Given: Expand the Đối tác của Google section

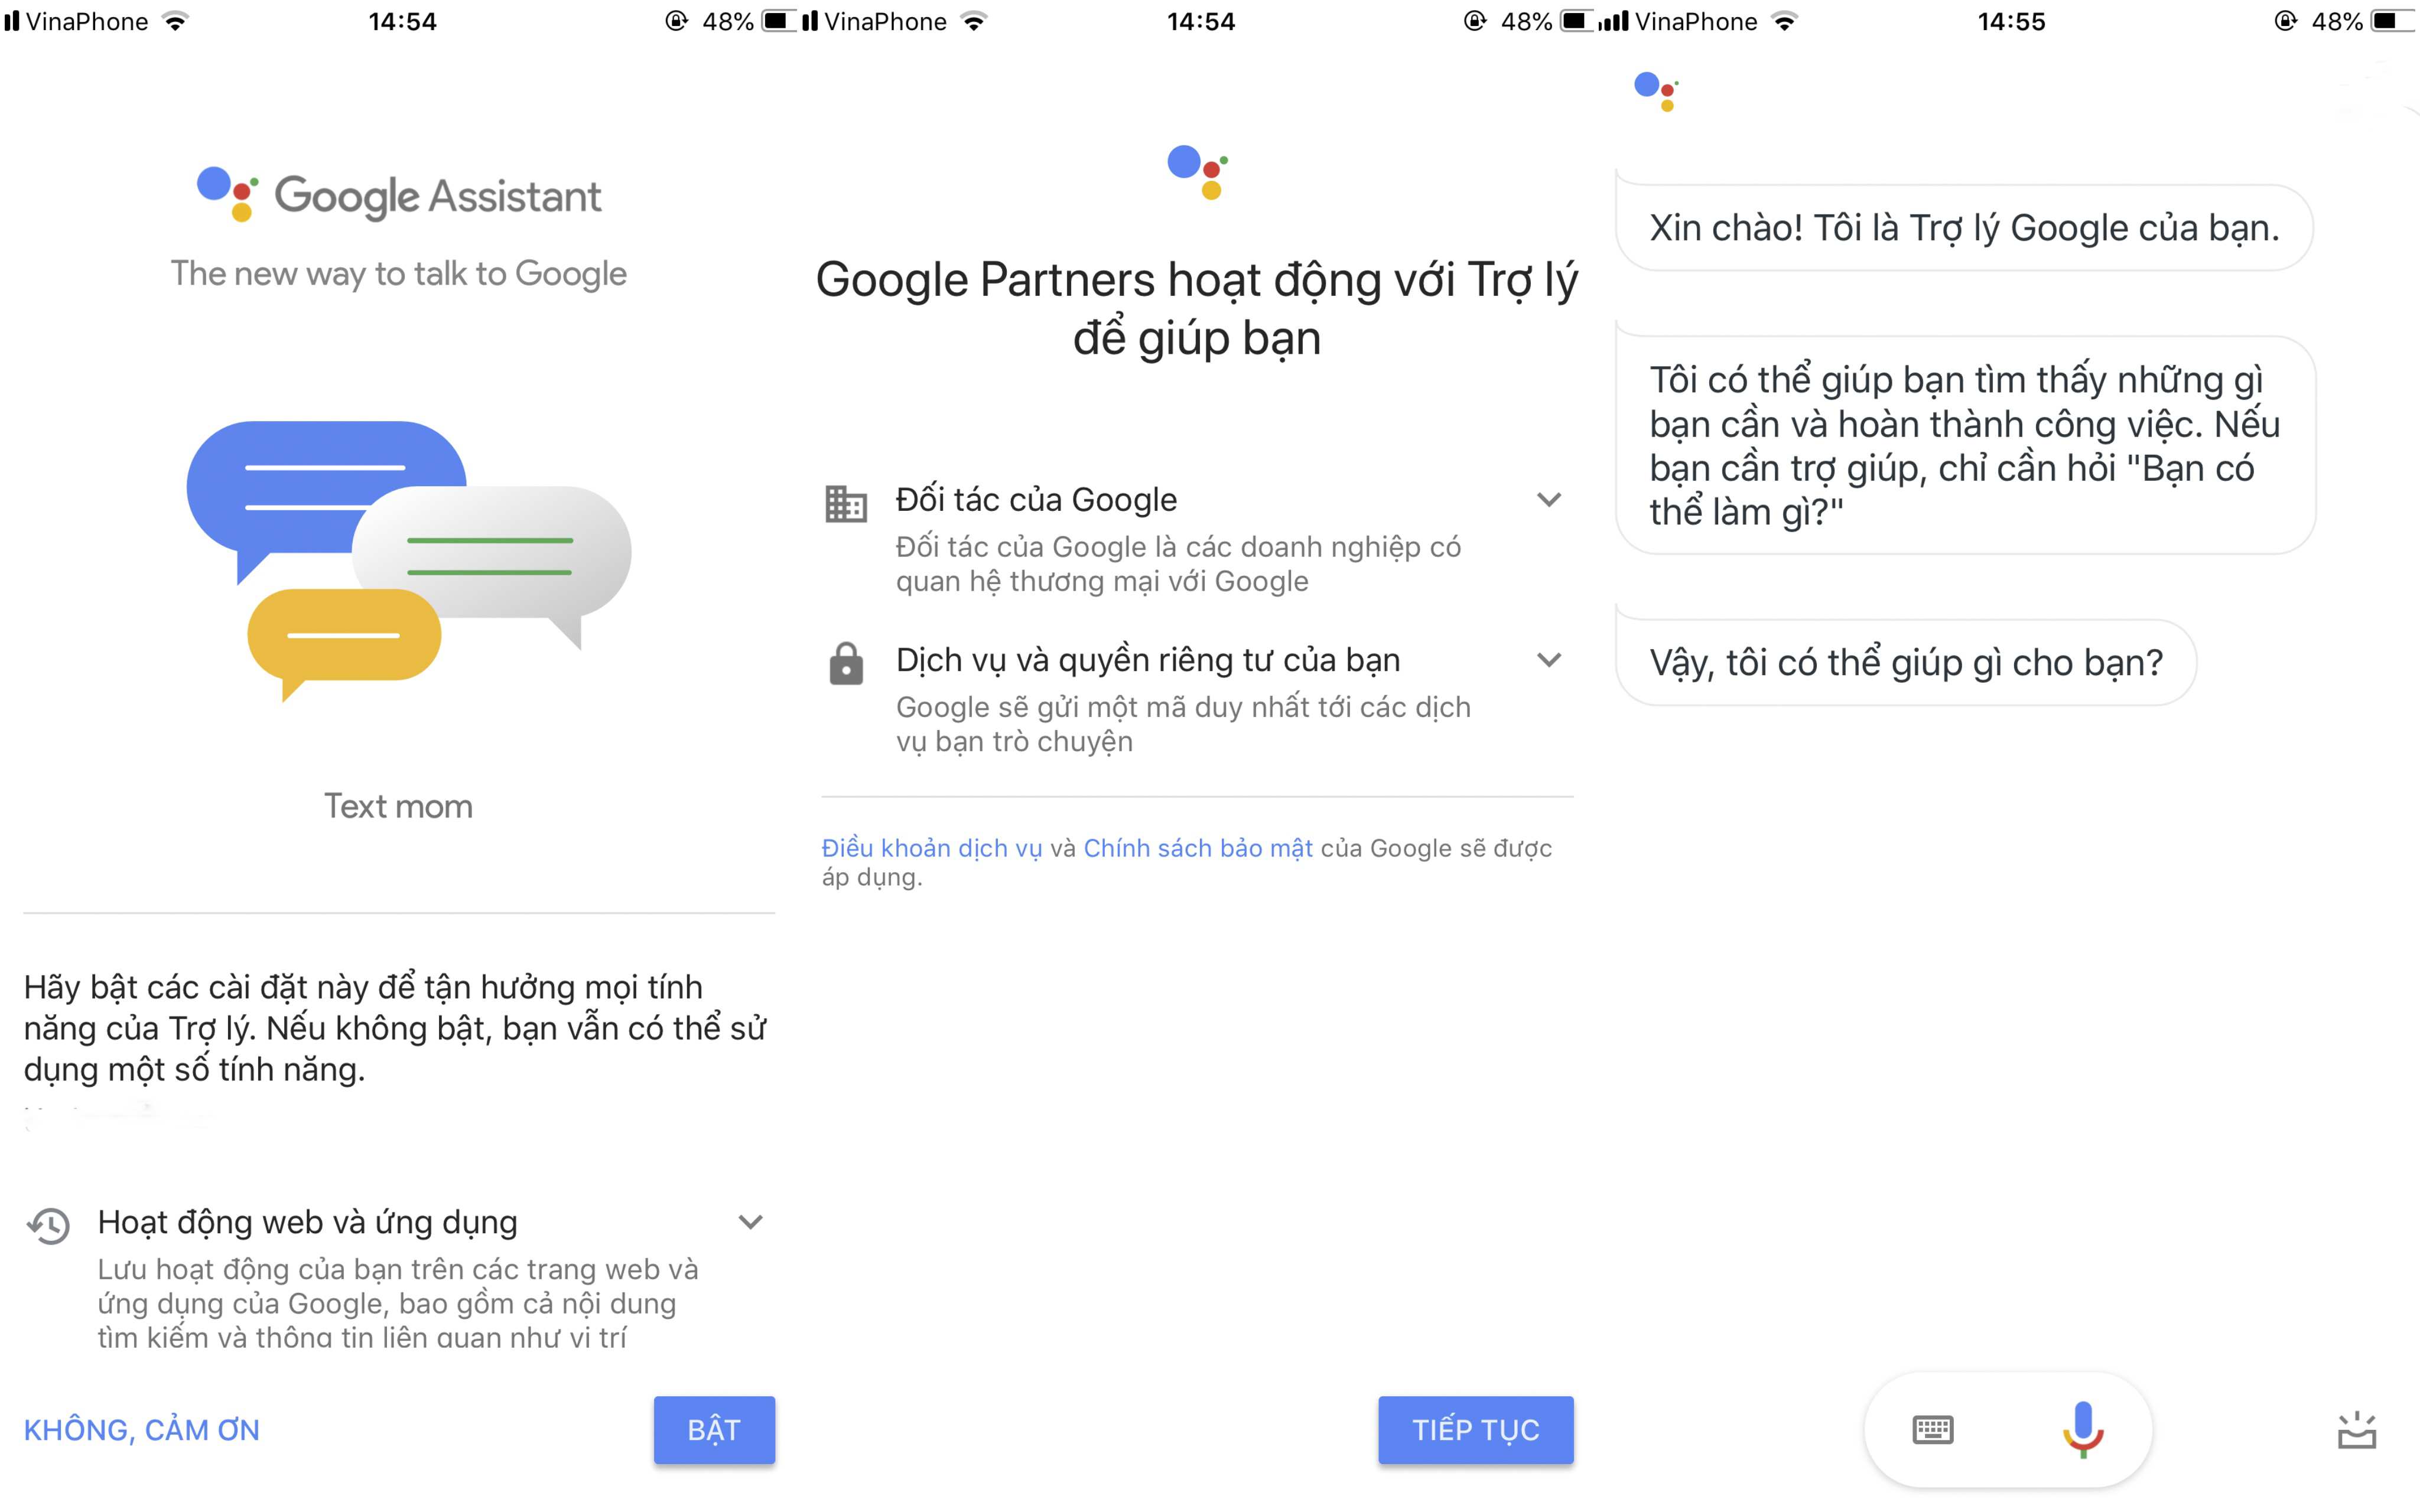Looking at the screenshot, I should tap(1549, 500).
